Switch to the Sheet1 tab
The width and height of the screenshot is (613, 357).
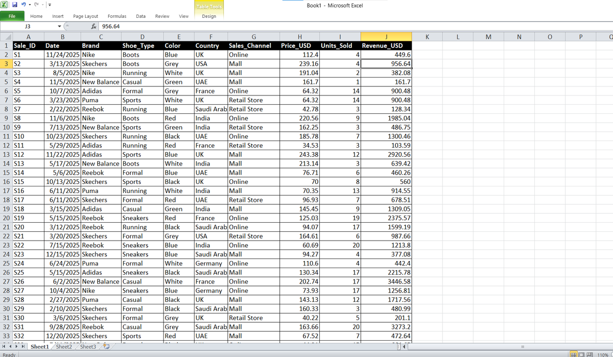click(x=40, y=347)
